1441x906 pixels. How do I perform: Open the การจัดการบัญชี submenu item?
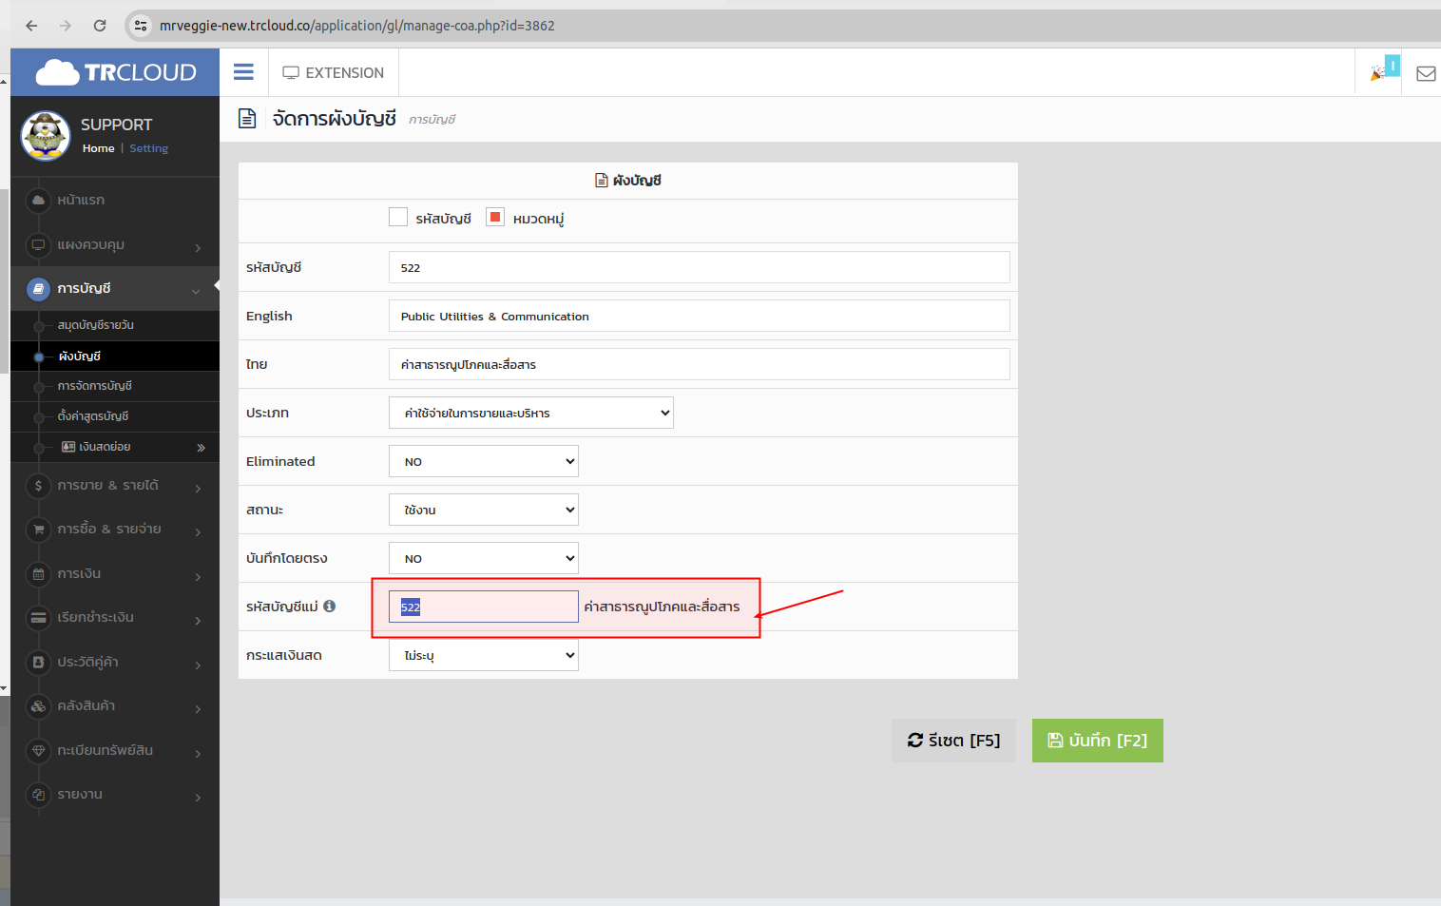click(x=95, y=386)
